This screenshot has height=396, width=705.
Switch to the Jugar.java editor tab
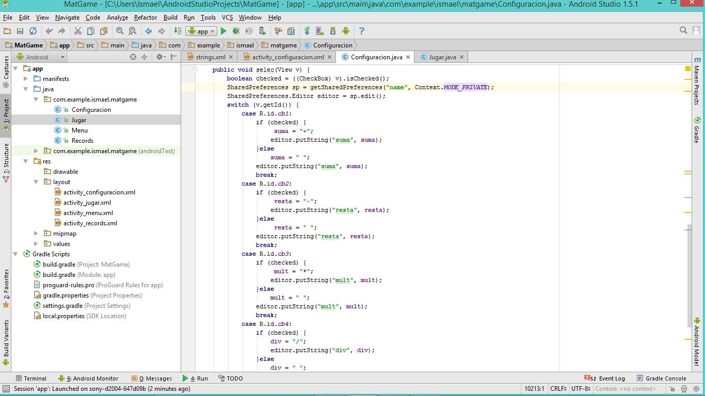pos(443,57)
